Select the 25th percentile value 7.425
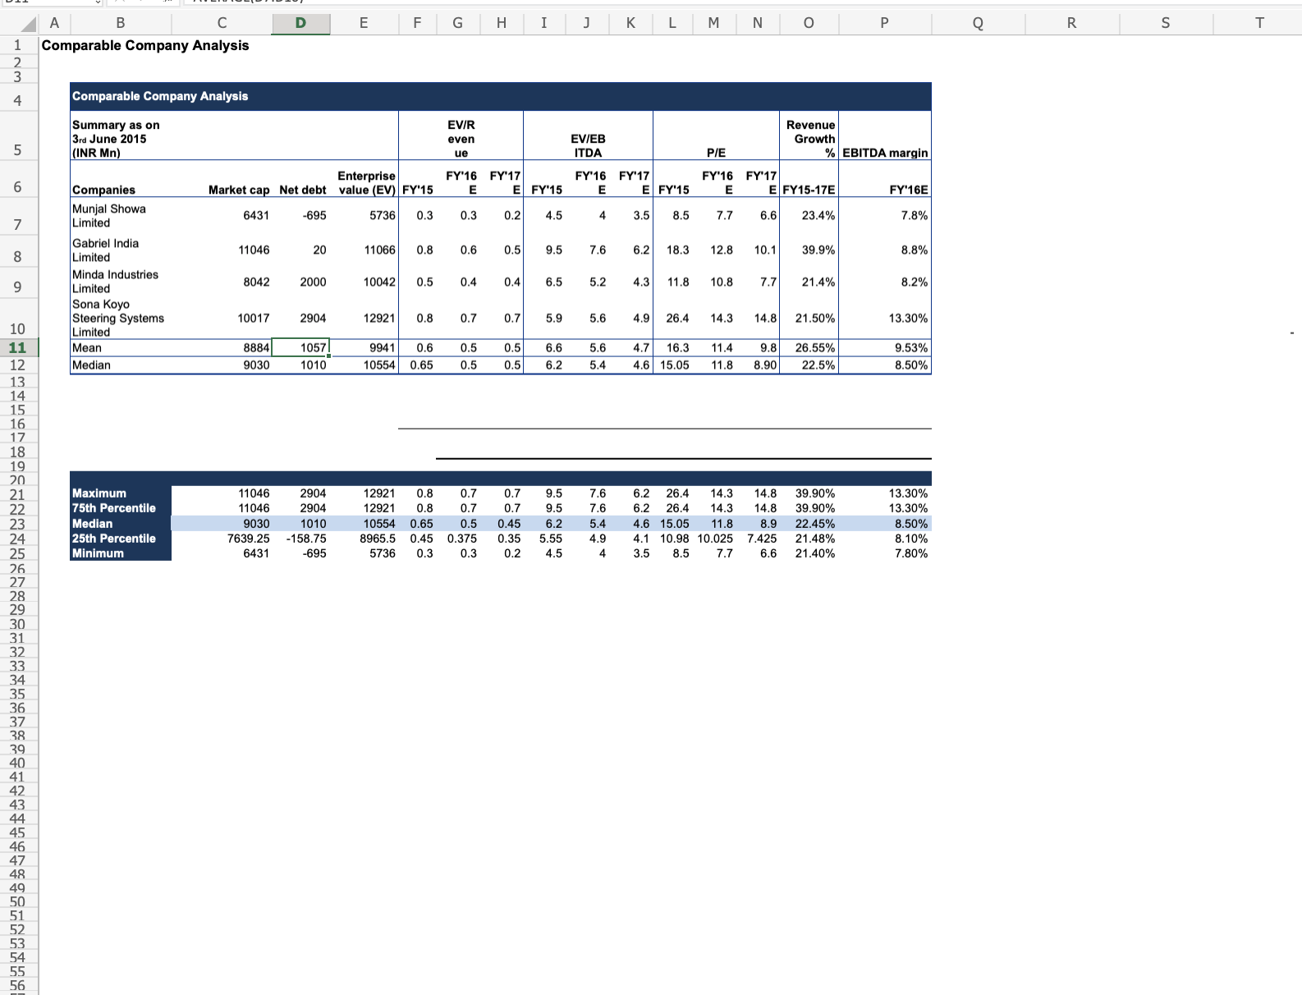 point(762,539)
